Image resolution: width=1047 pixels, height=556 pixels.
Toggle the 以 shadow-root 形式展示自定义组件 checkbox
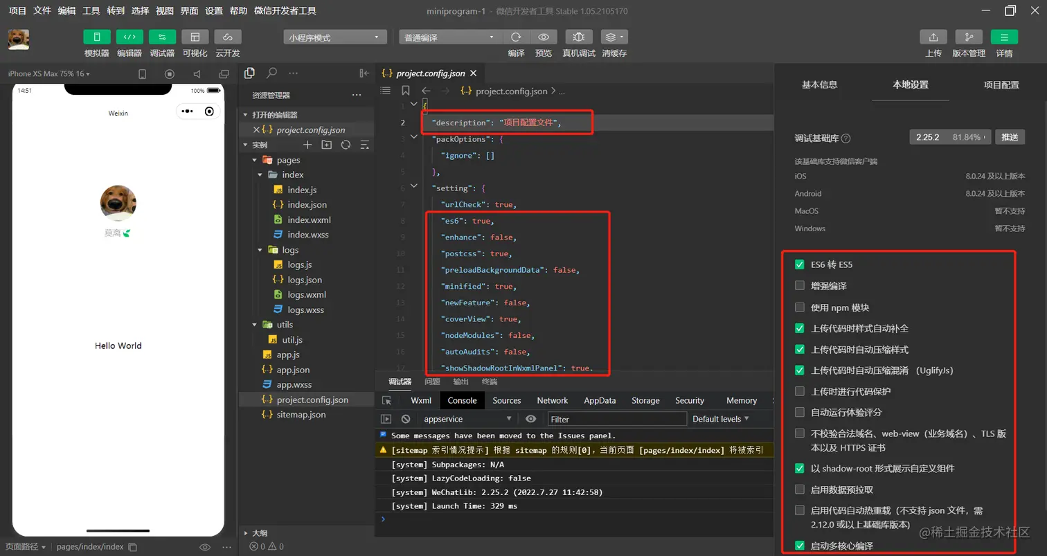tap(800, 468)
